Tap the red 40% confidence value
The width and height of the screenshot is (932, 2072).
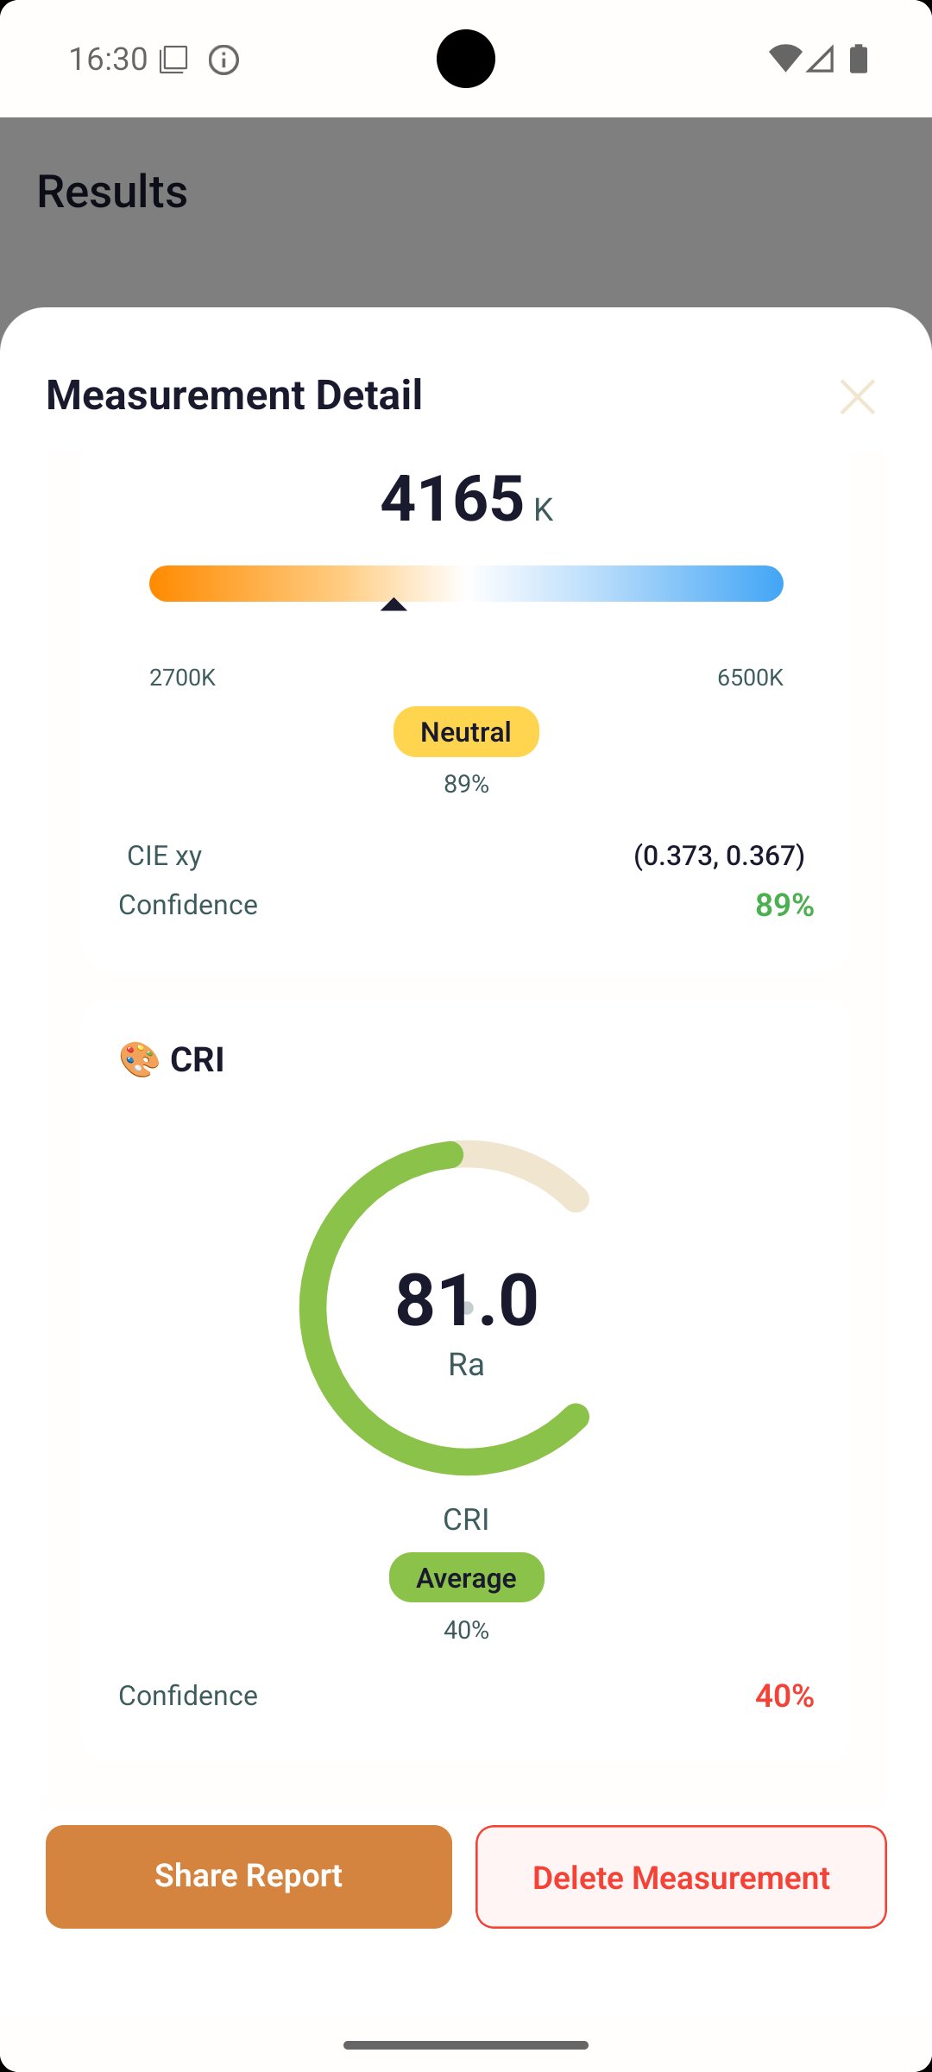coord(784,1696)
